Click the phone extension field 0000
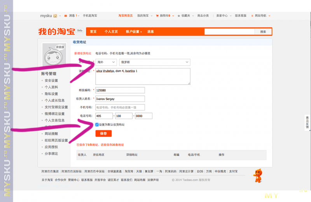This screenshot has height=202, width=311. (143, 116)
